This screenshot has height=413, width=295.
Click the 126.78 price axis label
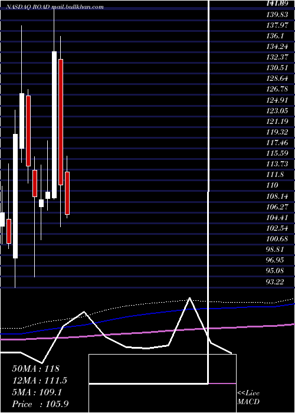pos(277,89)
